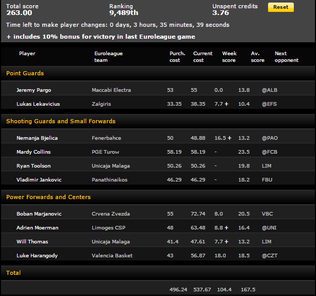316x296 pixels.
Task: Click VBC next opponent for Marjanovic
Action: coord(267,214)
